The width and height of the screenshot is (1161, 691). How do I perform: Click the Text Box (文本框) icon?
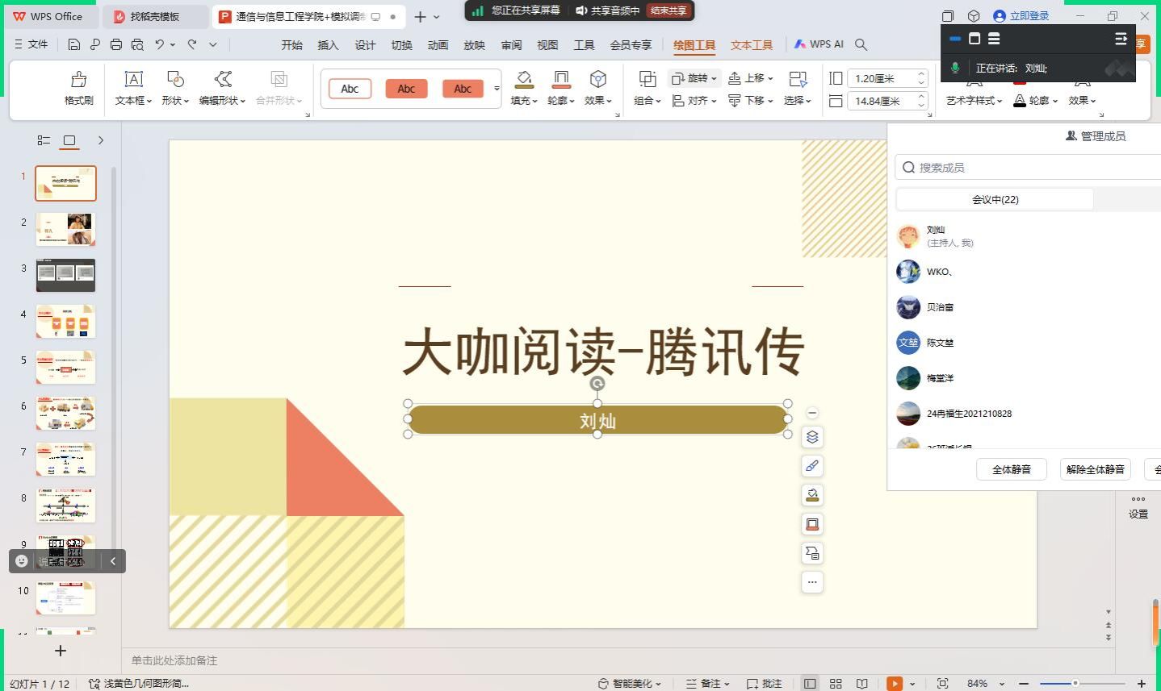point(133,80)
